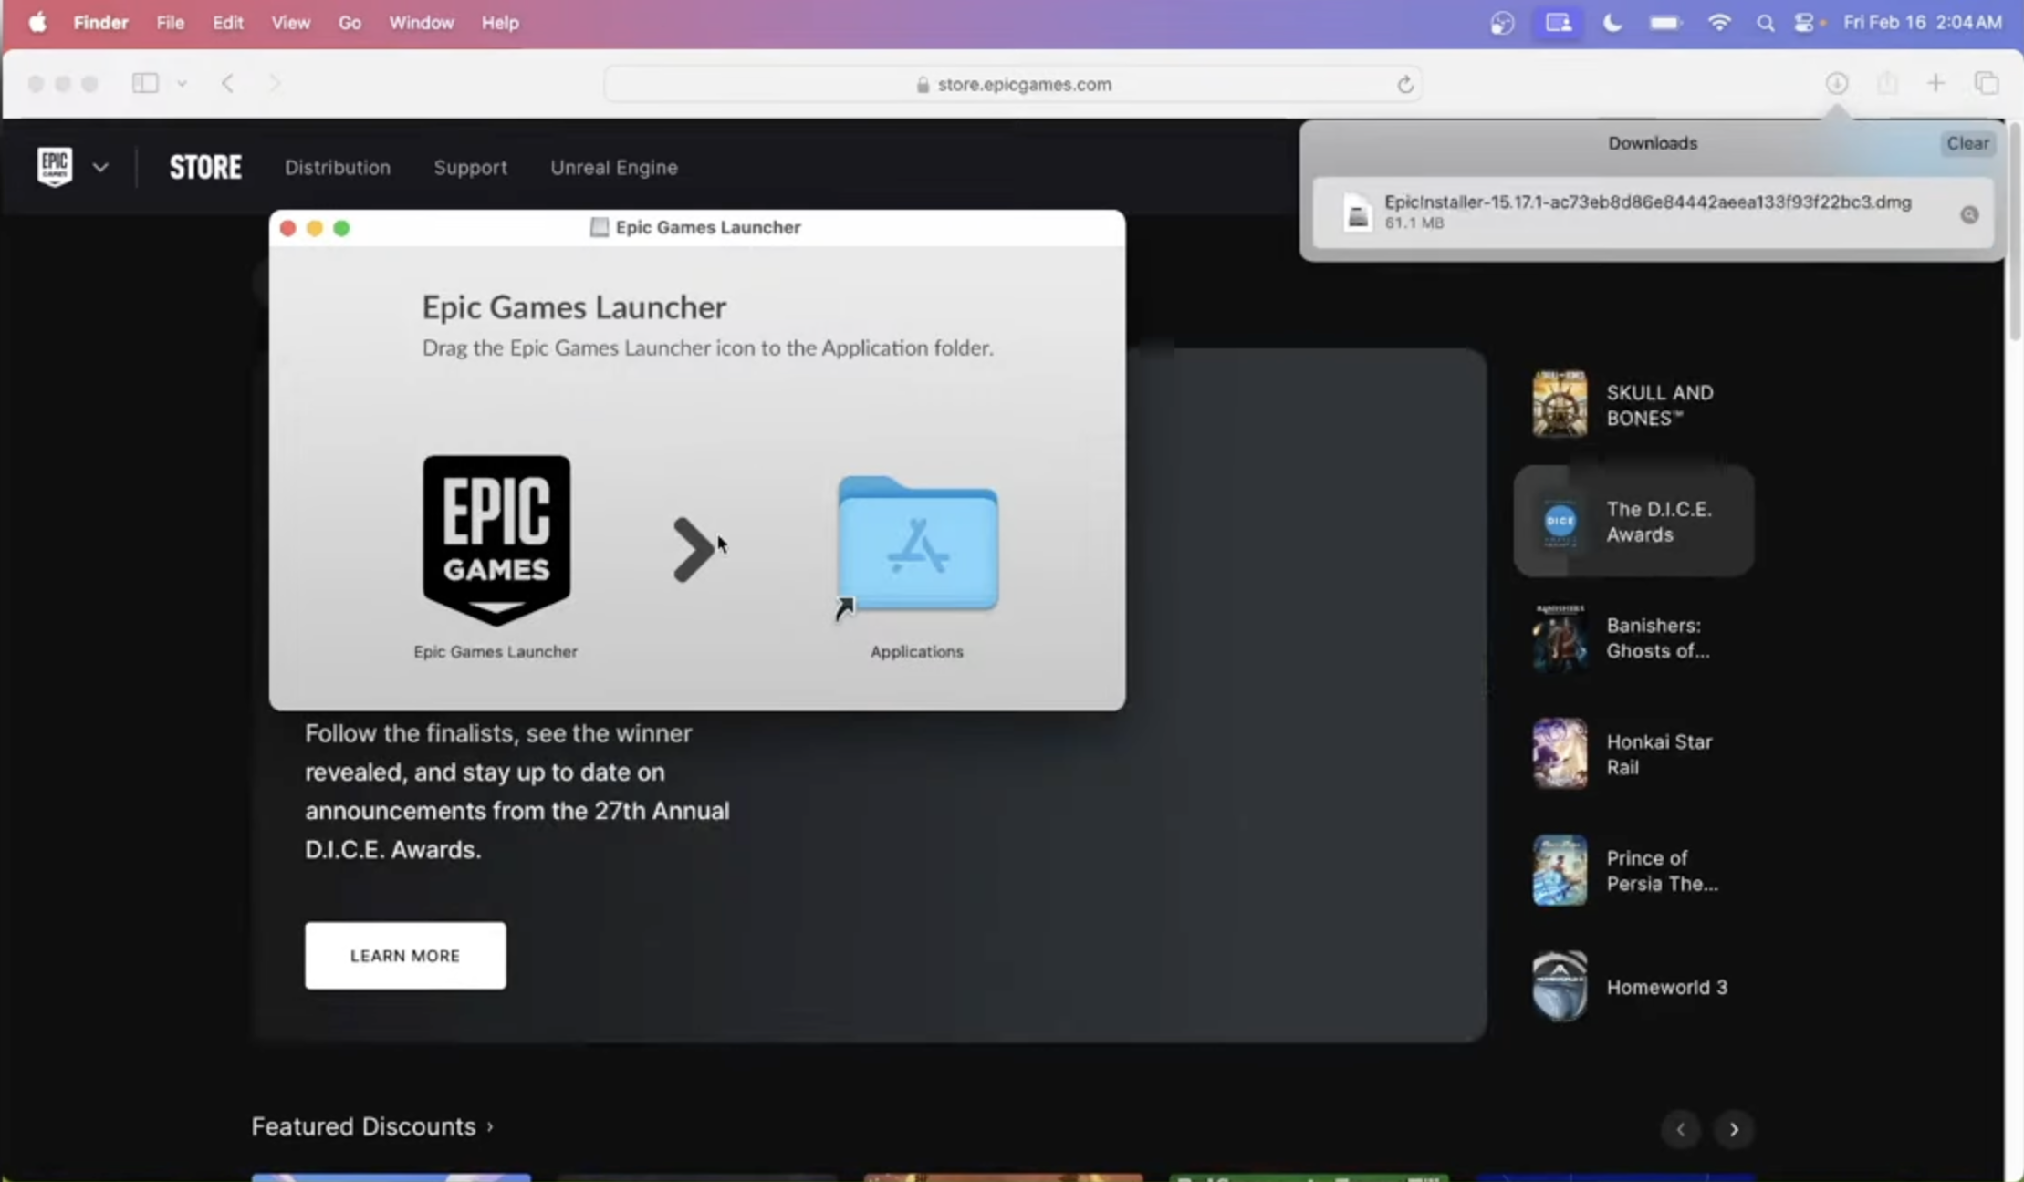Click the Epic Games logo in store header
Screen dimensions: 2024x1182
coord(55,167)
